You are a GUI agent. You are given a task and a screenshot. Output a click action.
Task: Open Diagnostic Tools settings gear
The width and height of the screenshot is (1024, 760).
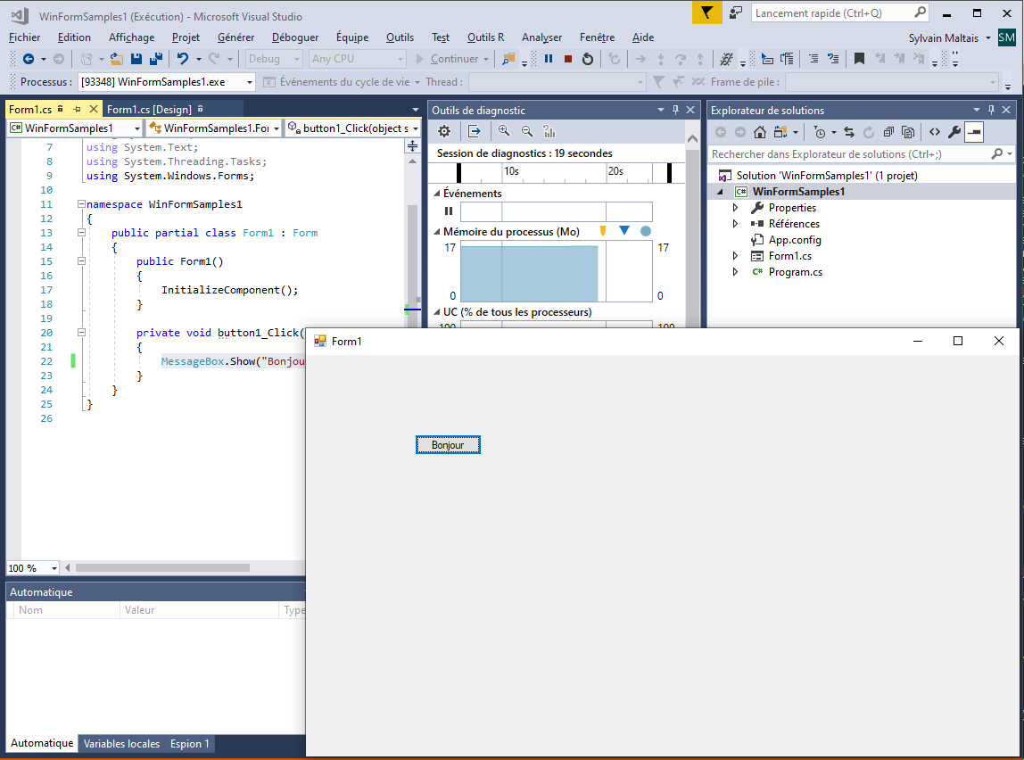(443, 131)
